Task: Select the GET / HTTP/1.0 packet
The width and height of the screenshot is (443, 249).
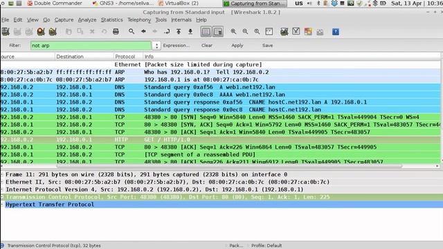Action: pyautogui.click(x=220, y=140)
